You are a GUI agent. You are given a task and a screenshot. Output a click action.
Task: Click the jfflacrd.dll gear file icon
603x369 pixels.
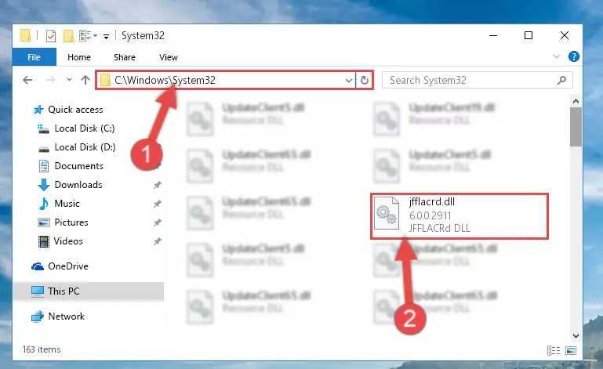pyautogui.click(x=387, y=213)
